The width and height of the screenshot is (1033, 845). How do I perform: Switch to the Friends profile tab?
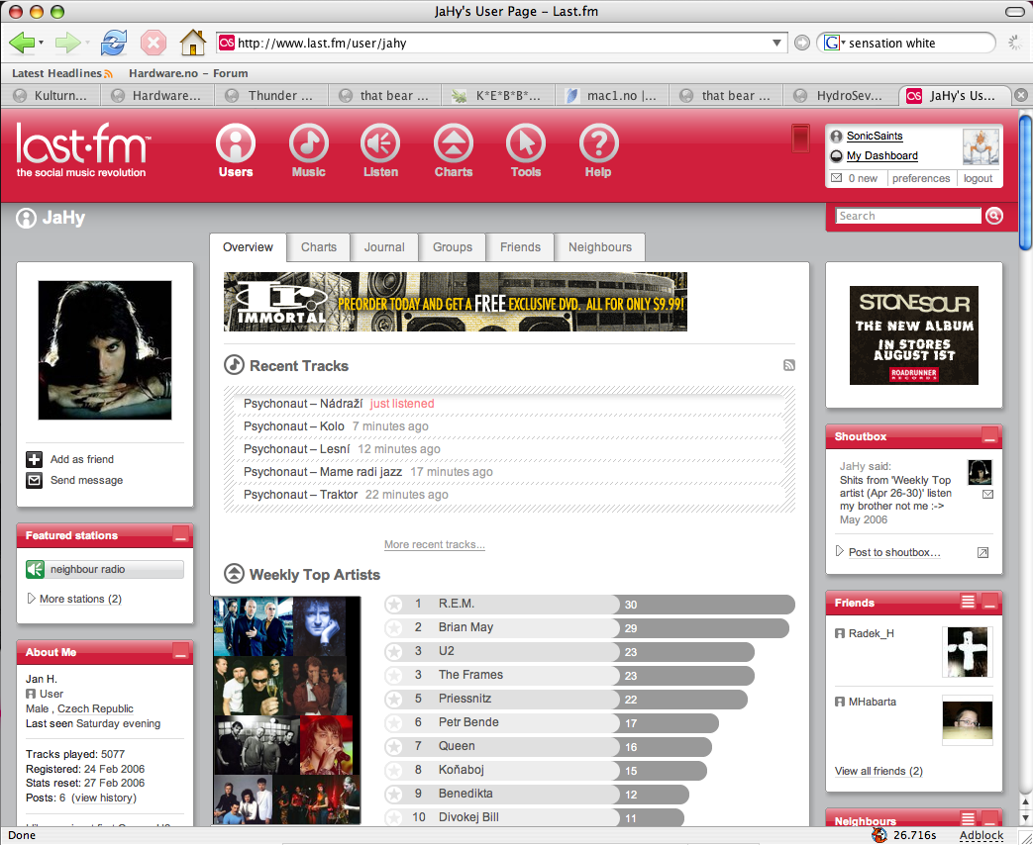point(520,247)
